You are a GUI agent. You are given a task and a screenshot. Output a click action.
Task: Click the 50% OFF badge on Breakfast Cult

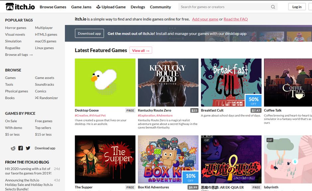(x=253, y=100)
